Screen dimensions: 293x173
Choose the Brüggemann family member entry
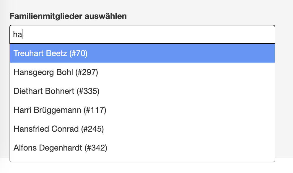60,110
